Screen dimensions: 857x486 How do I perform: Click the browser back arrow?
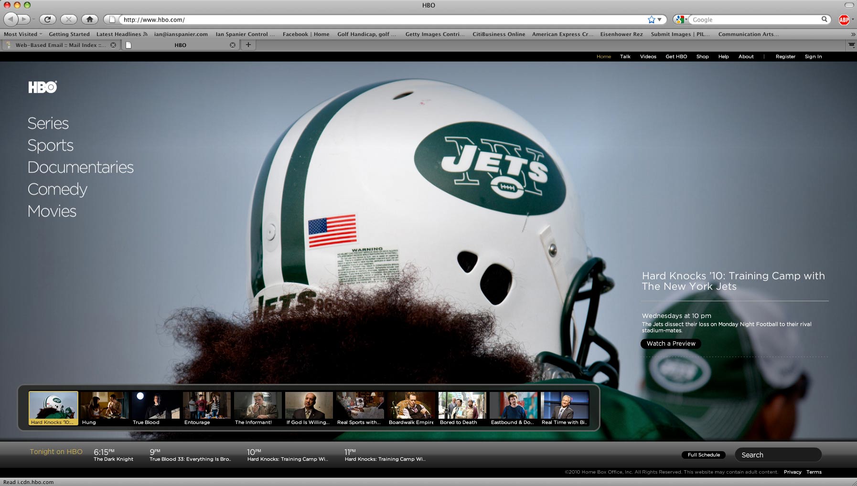[11, 20]
